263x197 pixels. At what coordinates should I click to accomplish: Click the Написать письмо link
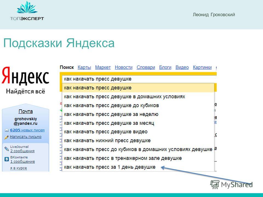pyautogui.click(x=25, y=137)
